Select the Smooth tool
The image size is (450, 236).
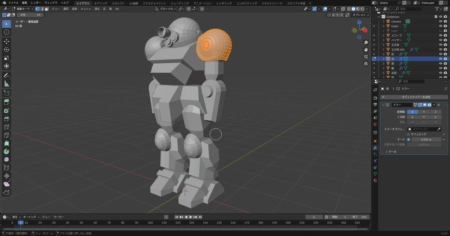(x=6, y=160)
